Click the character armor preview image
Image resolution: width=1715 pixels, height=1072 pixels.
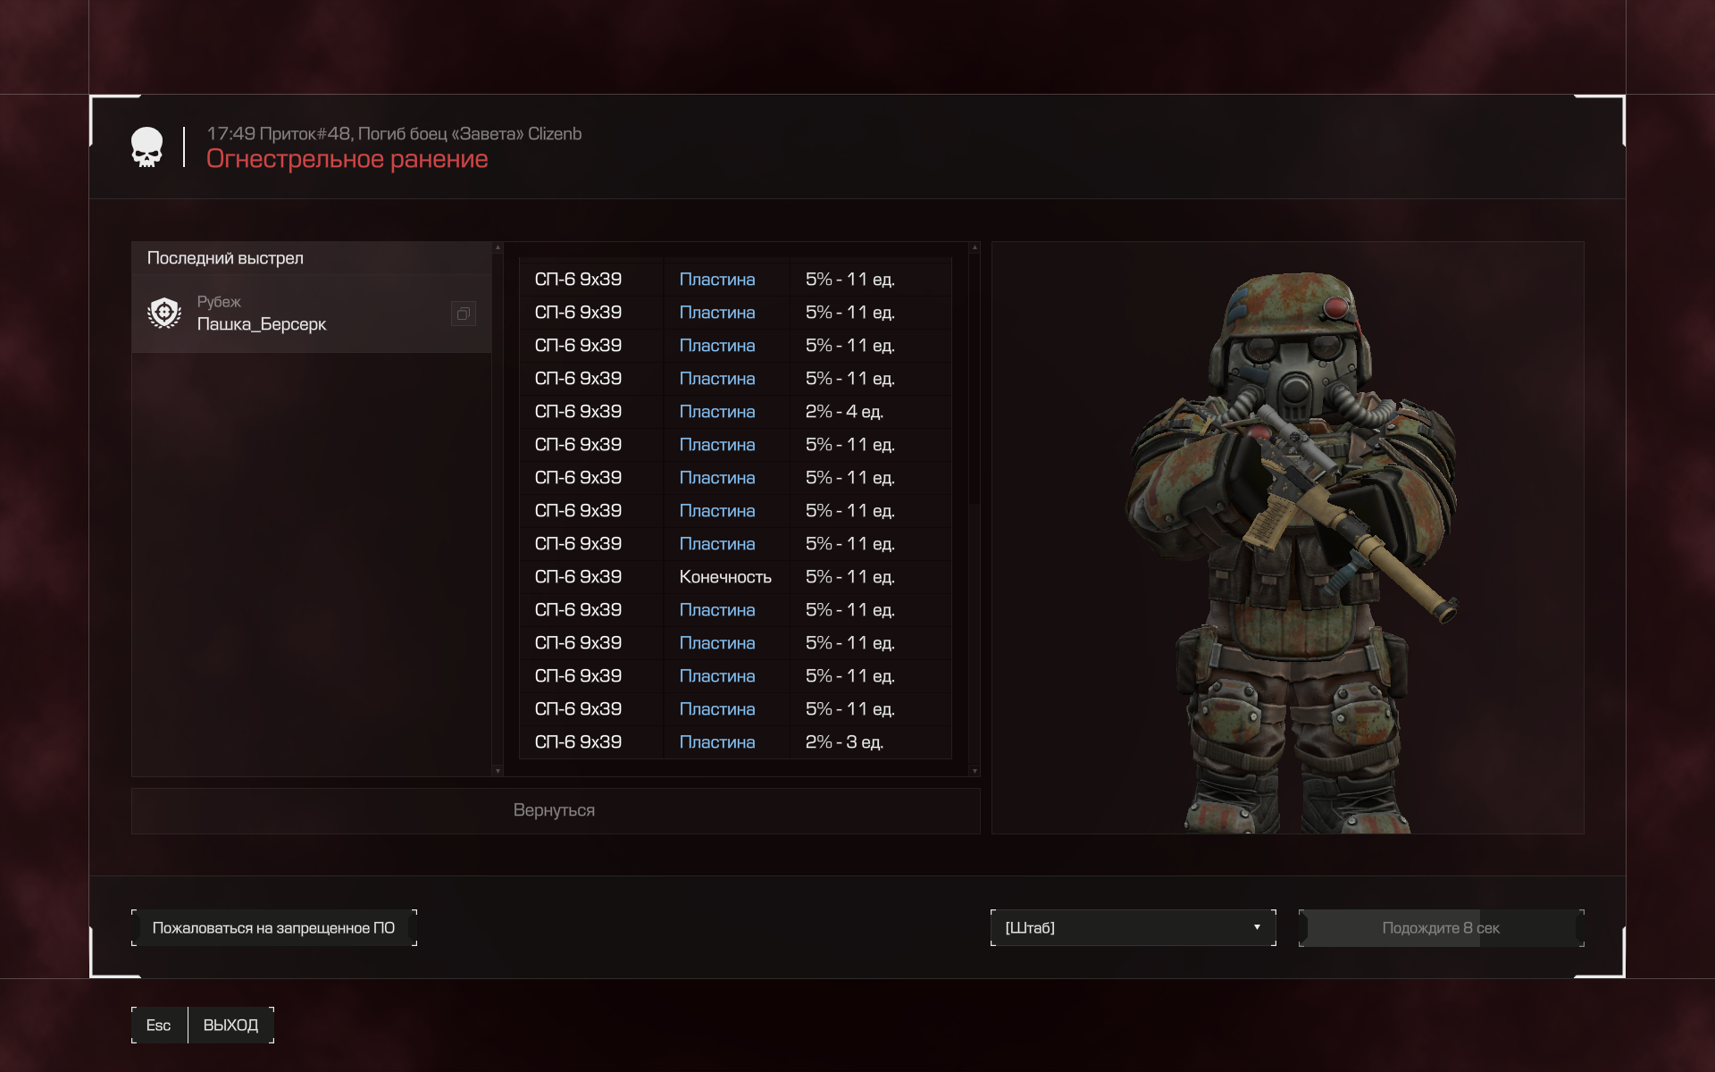coord(1287,537)
